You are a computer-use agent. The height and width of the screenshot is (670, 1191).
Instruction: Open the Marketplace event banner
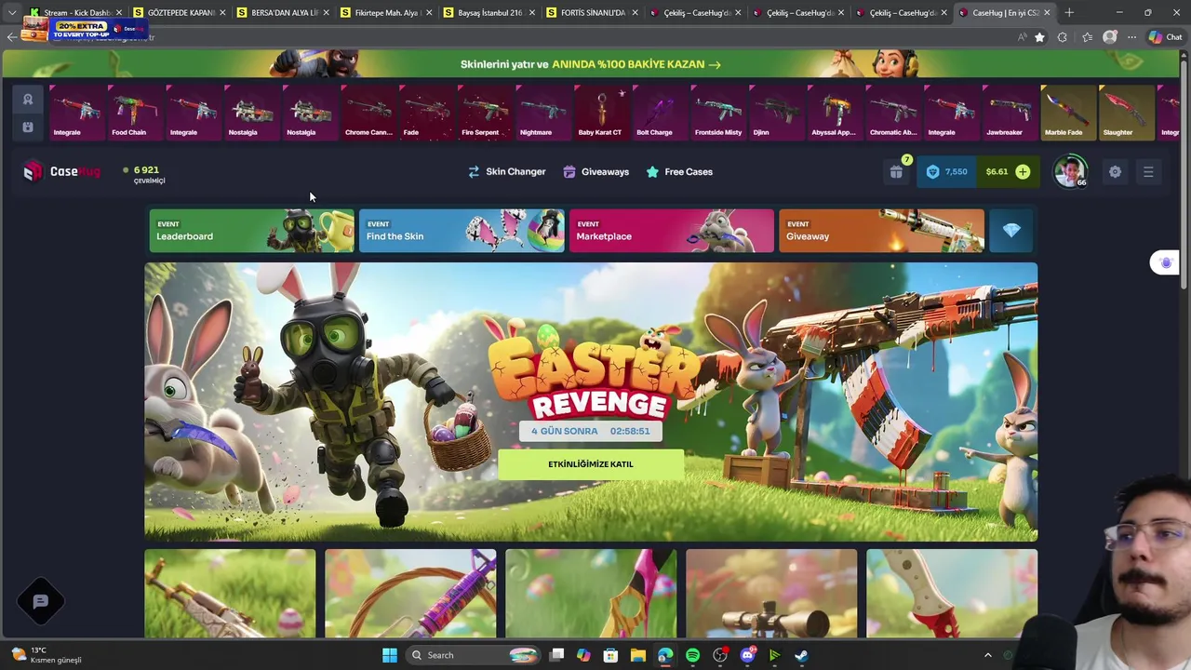tap(671, 231)
